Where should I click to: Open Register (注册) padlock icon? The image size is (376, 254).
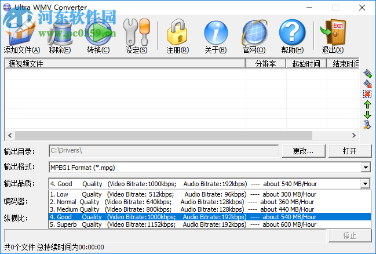click(x=177, y=32)
